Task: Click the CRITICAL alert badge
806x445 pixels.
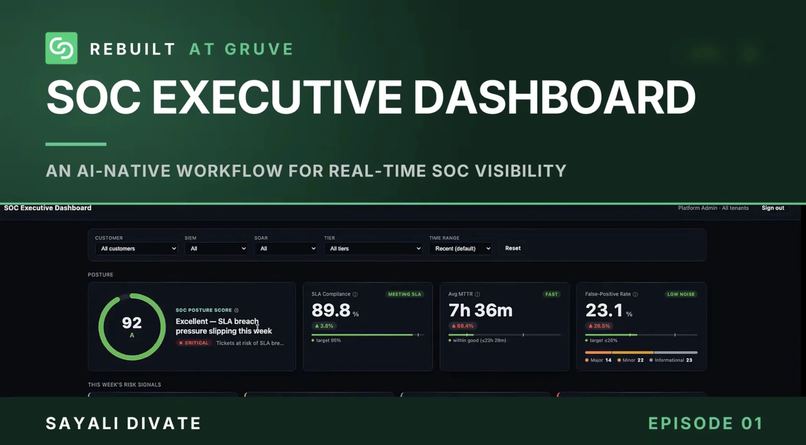Action: (x=194, y=343)
